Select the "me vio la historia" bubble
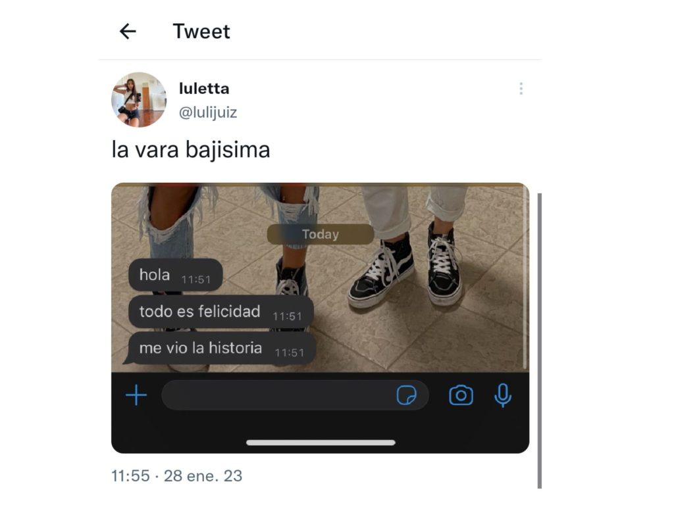Image resolution: width=674 pixels, height=505 pixels. tap(220, 349)
